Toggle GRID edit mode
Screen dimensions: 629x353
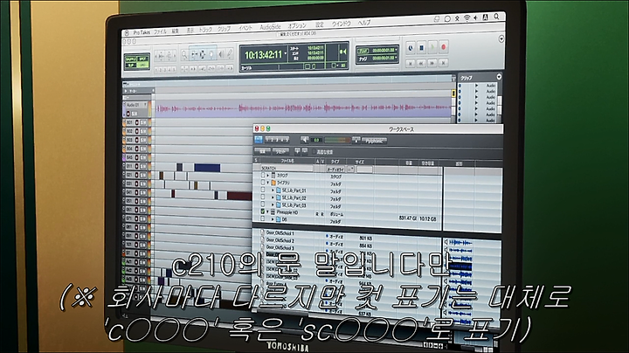(x=142, y=65)
